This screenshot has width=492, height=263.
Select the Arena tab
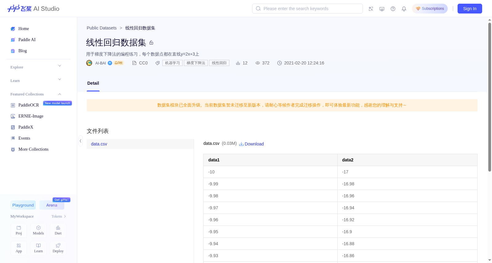(x=52, y=205)
